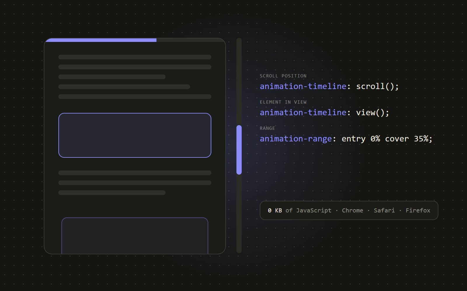Click the 'animation-range: entry 0% cover 35%;' line

click(346, 139)
